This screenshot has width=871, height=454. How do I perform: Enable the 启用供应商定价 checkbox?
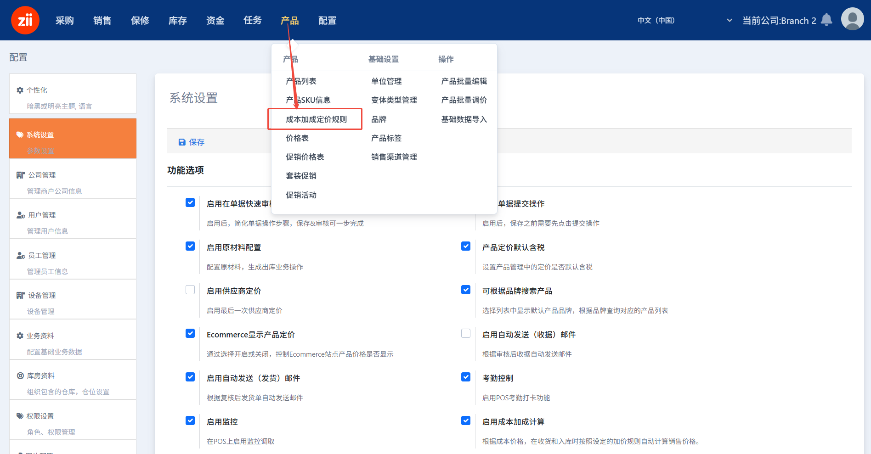coord(190,290)
